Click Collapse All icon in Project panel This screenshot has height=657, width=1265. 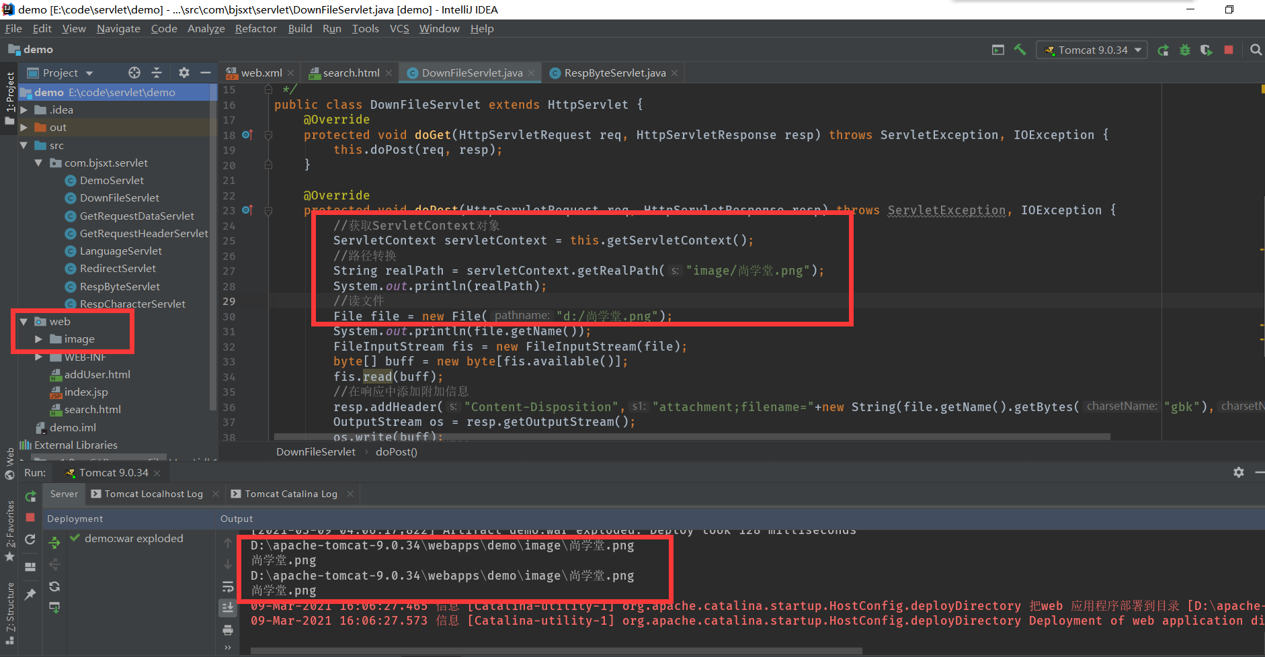pos(157,73)
